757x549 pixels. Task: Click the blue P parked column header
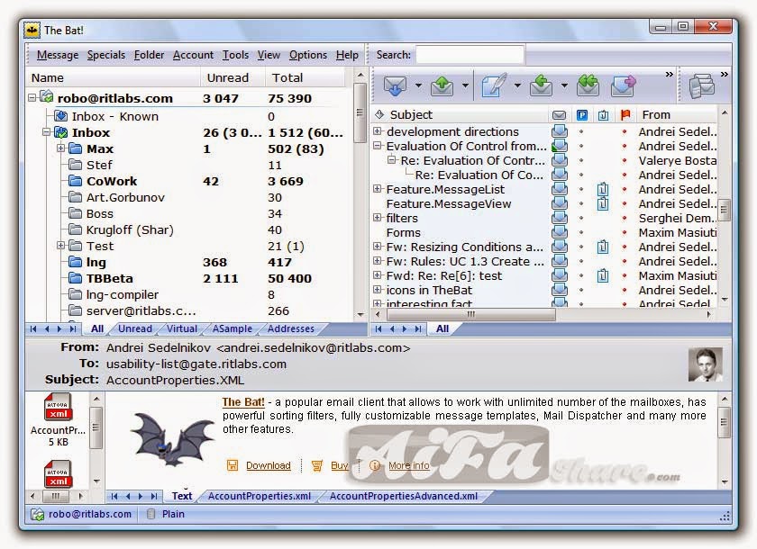click(x=582, y=115)
